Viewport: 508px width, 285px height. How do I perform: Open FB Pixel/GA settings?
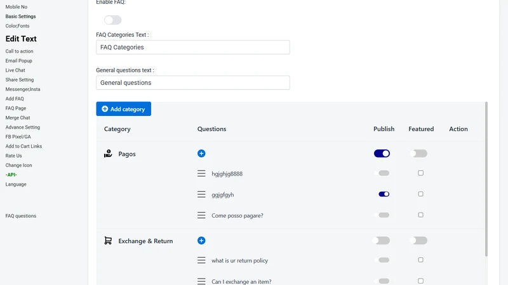[18, 137]
